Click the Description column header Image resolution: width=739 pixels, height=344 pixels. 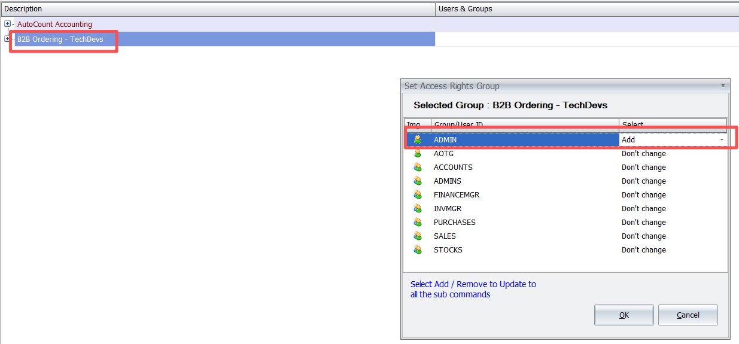[218, 9]
